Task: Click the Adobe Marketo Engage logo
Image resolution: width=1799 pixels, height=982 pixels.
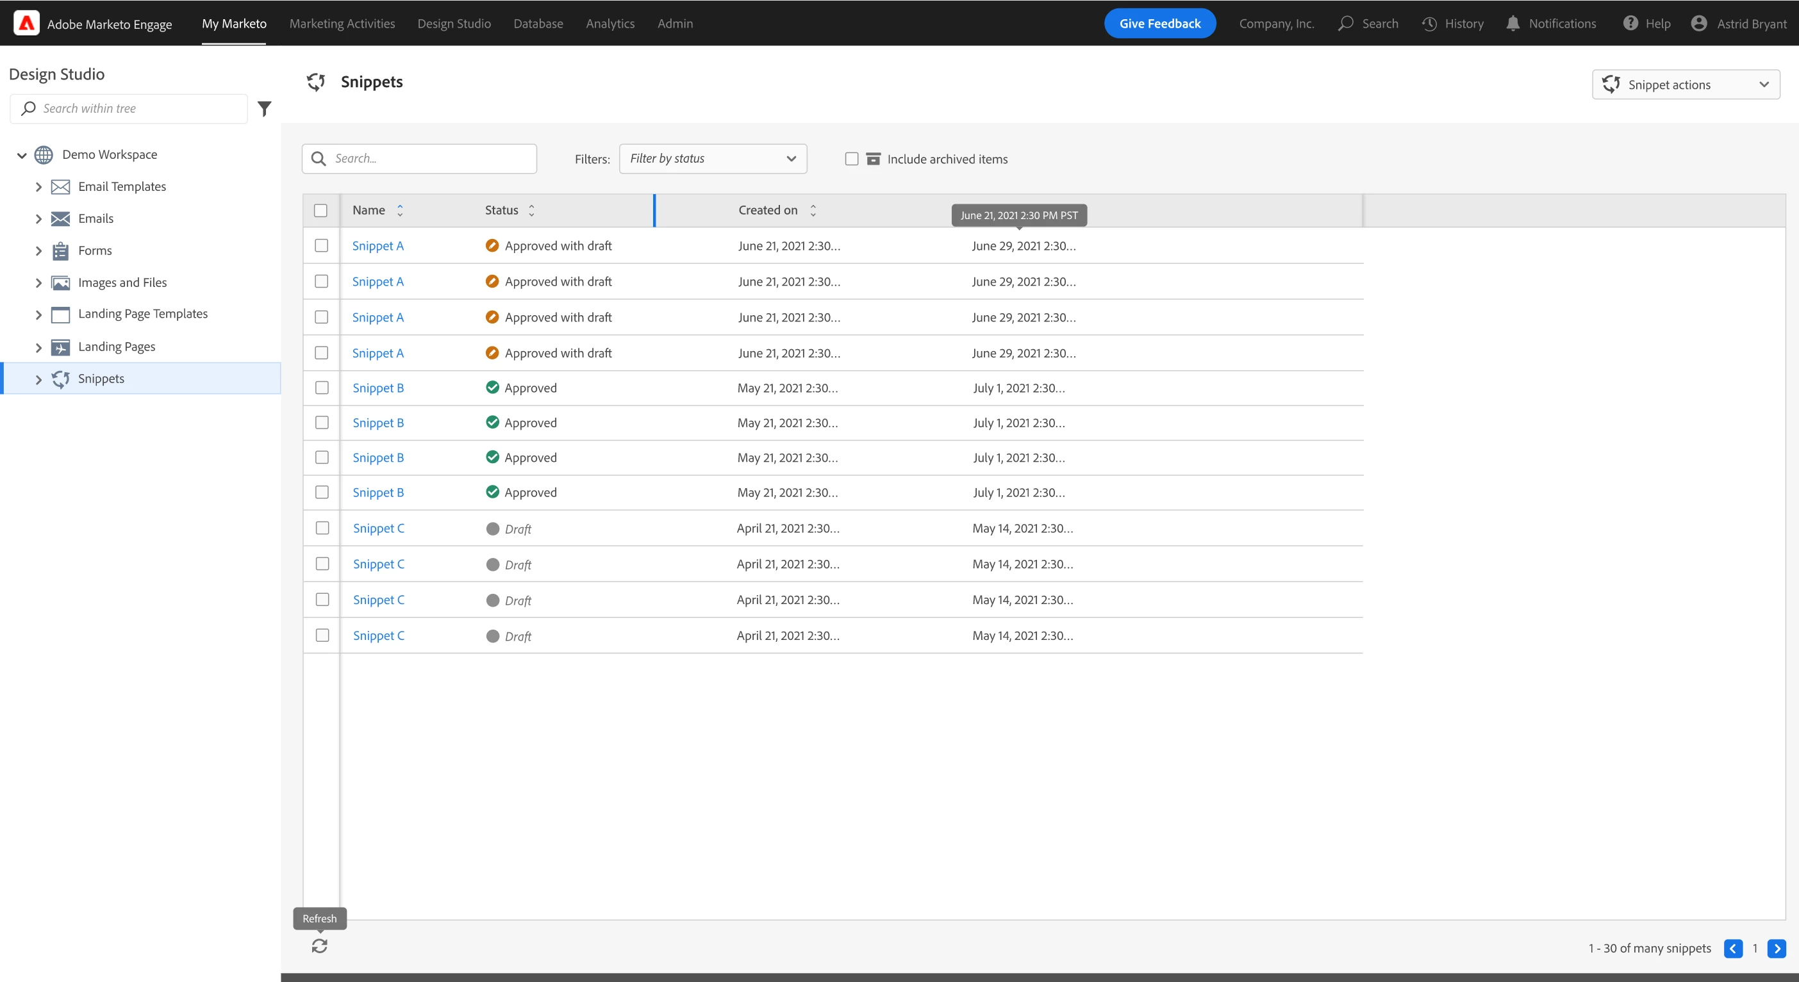Action: [26, 23]
